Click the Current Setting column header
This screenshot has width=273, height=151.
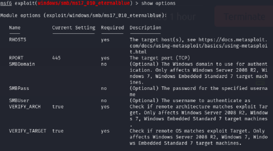pyautogui.click(x=74, y=28)
